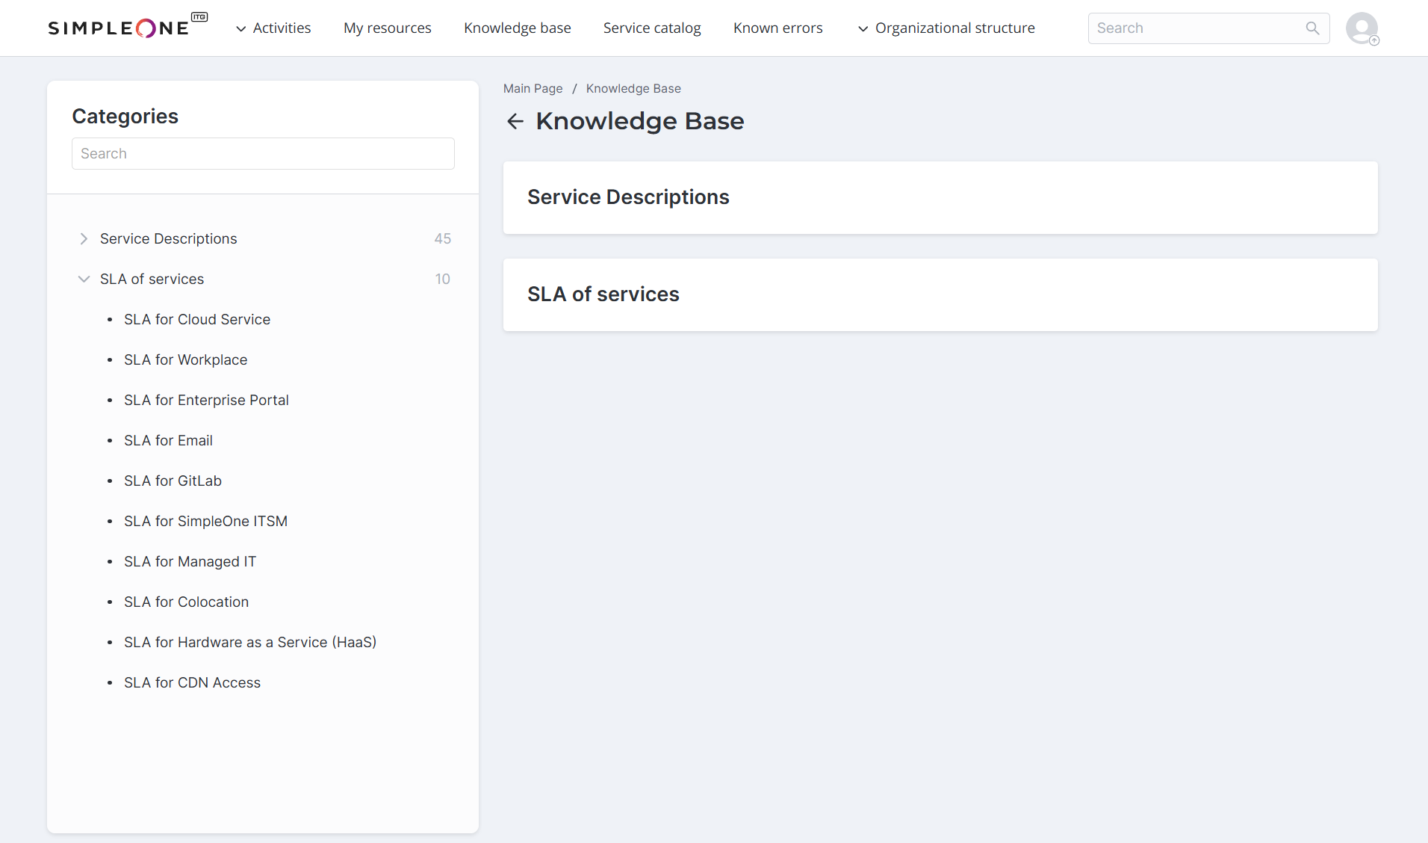Open SLA for Email
This screenshot has width=1428, height=843.
[x=169, y=440]
